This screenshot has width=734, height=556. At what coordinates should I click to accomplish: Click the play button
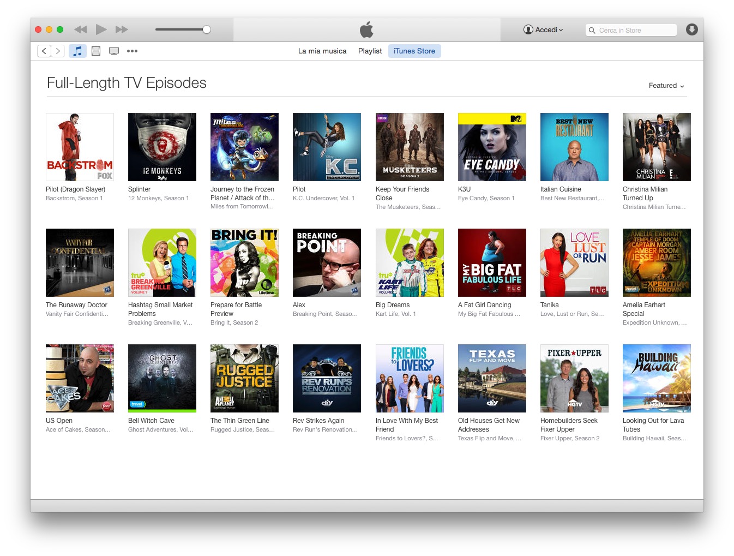(101, 29)
